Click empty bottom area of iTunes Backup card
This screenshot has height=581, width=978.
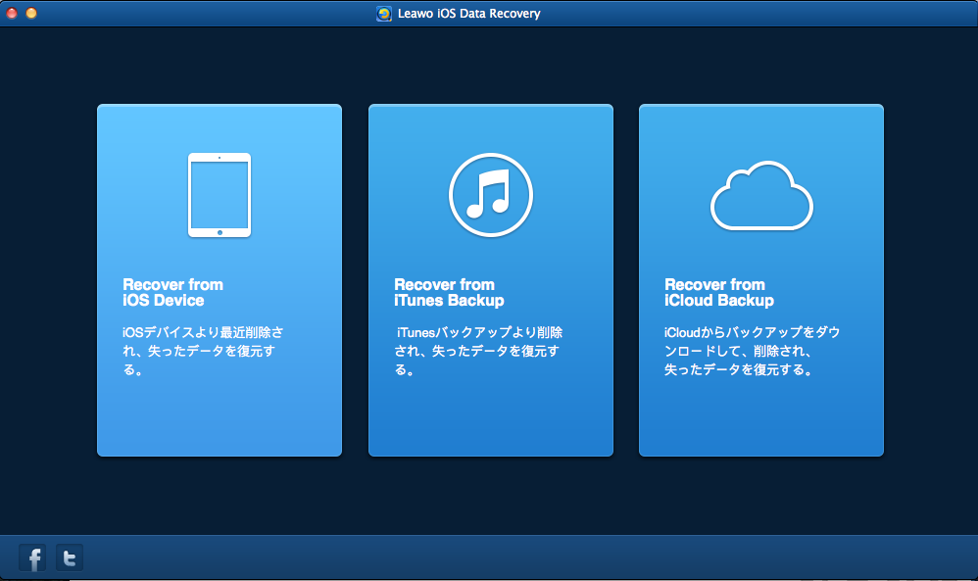click(490, 421)
